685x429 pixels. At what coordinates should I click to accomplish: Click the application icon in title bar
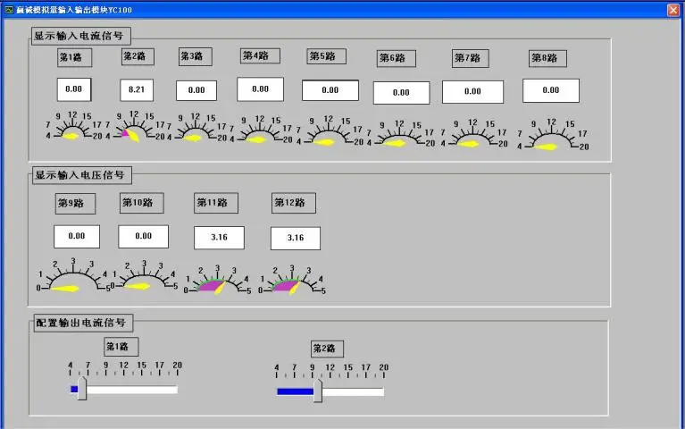[x=8, y=8]
